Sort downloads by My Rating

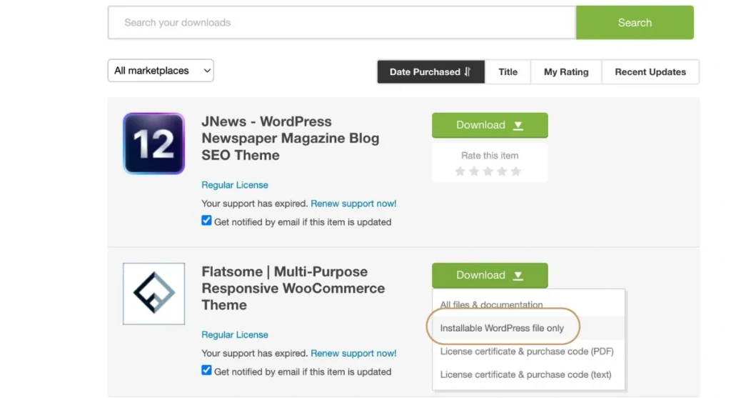tap(566, 72)
